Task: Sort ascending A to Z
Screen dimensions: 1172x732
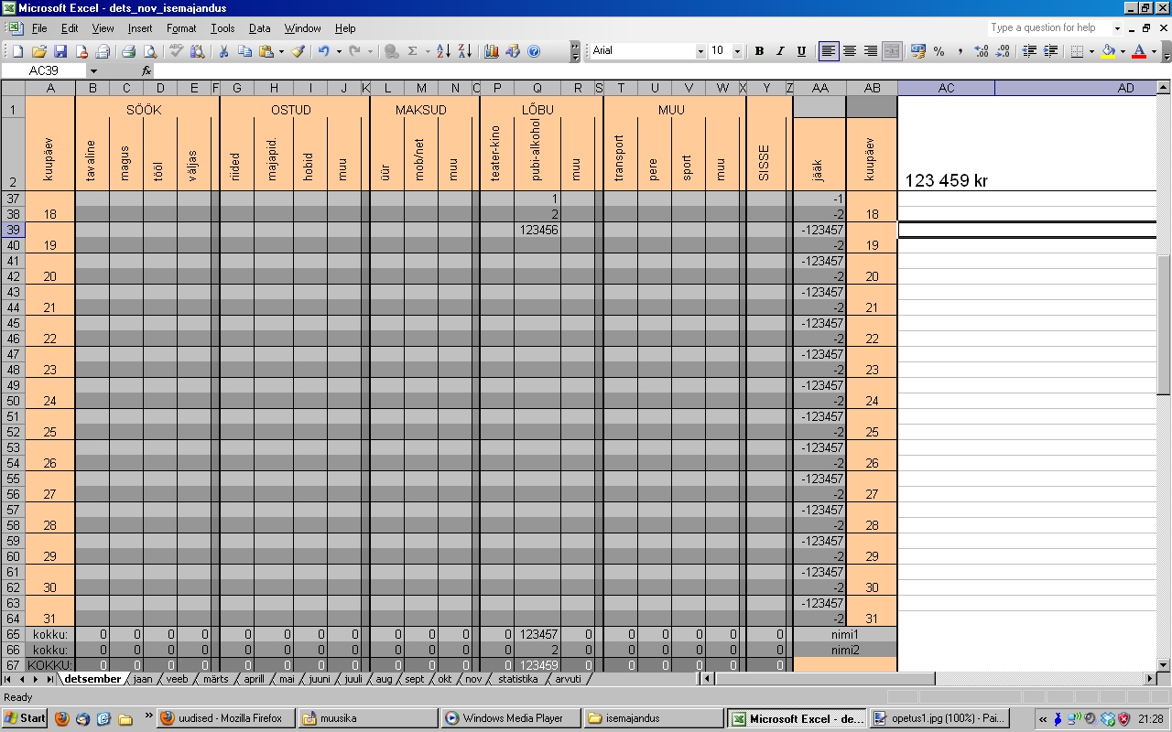Action: coord(443,51)
